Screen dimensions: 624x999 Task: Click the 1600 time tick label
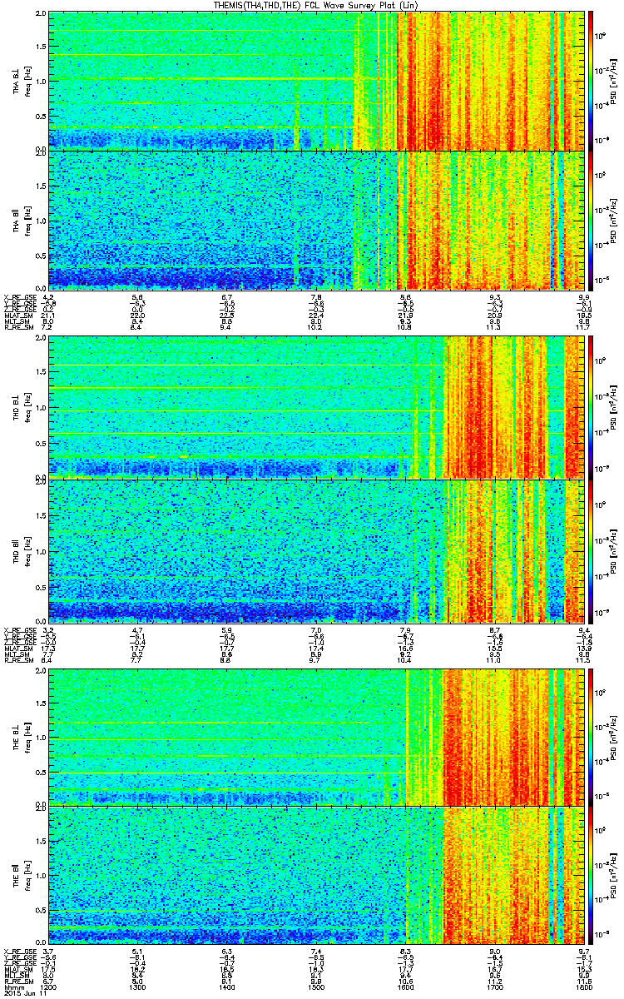coord(405,988)
